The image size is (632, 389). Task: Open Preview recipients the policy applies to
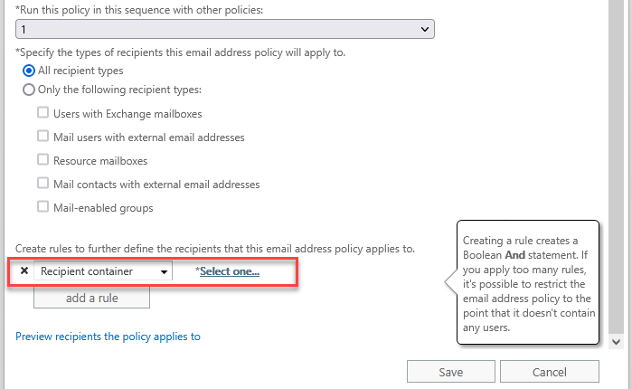(x=108, y=337)
